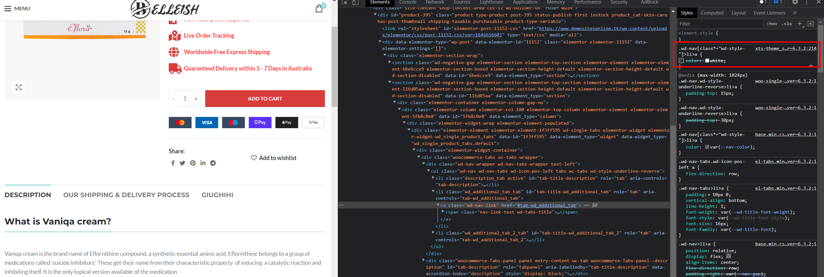
Task: Click the Worldwide shipping globe icon
Action: pyautogui.click(x=174, y=52)
